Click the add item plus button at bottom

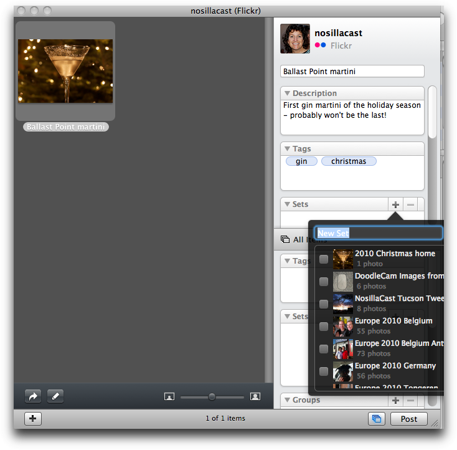point(33,419)
